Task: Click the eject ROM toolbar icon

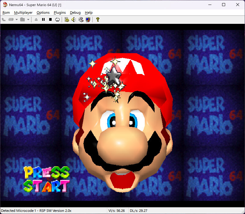Action: coord(36,20)
